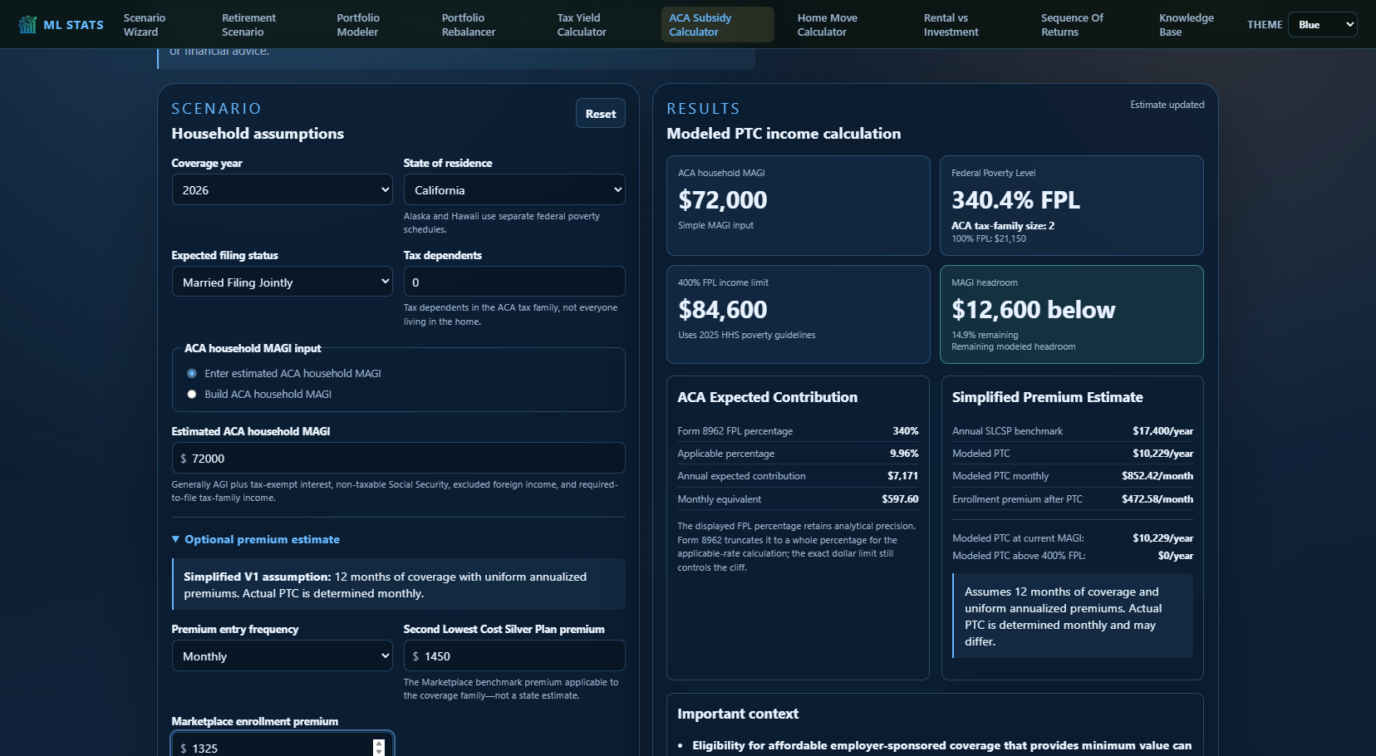Click the Marketplace enrollment premium stepper arrows
This screenshot has width=1376, height=756.
(379, 747)
